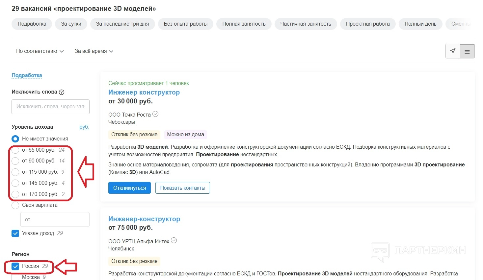Select list view hamburger icon
This screenshot has height=280, width=483.
(x=467, y=52)
